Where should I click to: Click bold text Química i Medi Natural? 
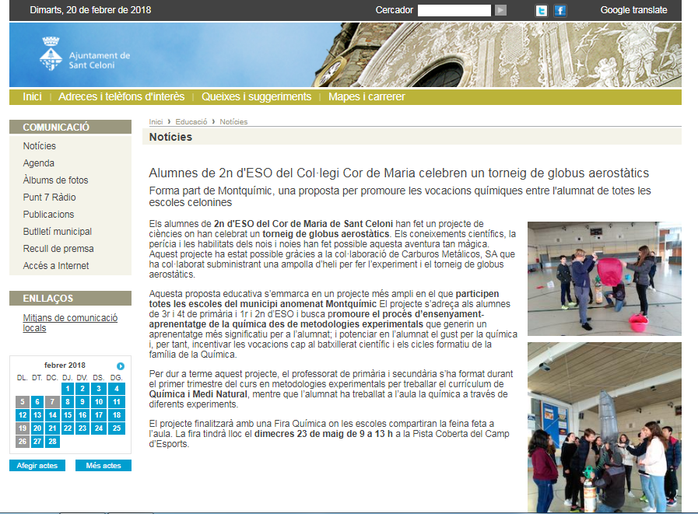click(x=198, y=394)
